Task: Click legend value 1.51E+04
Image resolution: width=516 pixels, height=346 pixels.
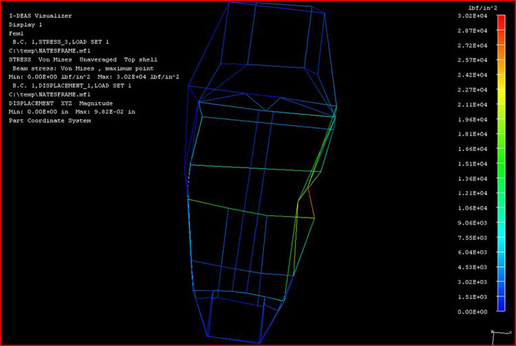Action: pyautogui.click(x=472, y=164)
